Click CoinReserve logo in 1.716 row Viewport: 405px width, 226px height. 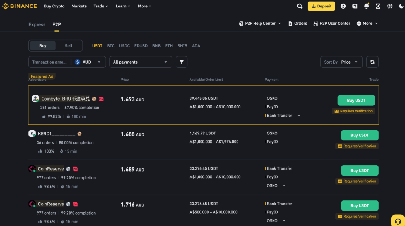[32, 204]
